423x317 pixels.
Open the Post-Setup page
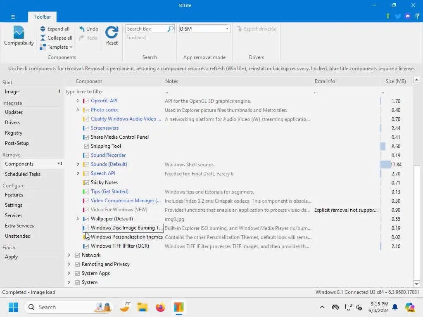tap(17, 143)
